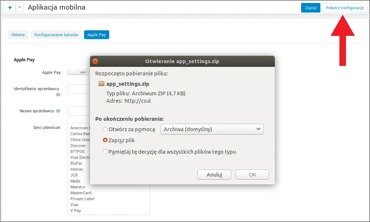370x222 pixels.
Task: Open the Archiwa (domyślny) dropdown
Action: (212, 129)
